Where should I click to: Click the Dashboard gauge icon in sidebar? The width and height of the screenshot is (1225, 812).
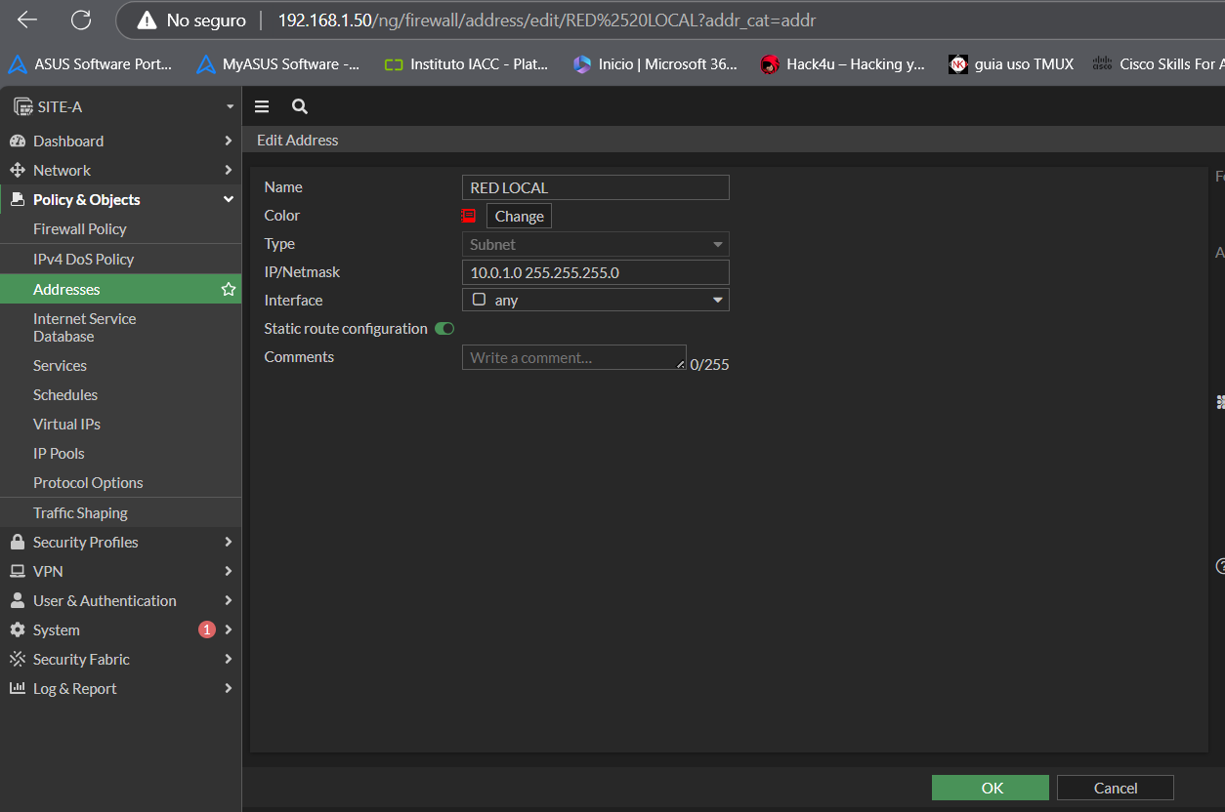[17, 142]
